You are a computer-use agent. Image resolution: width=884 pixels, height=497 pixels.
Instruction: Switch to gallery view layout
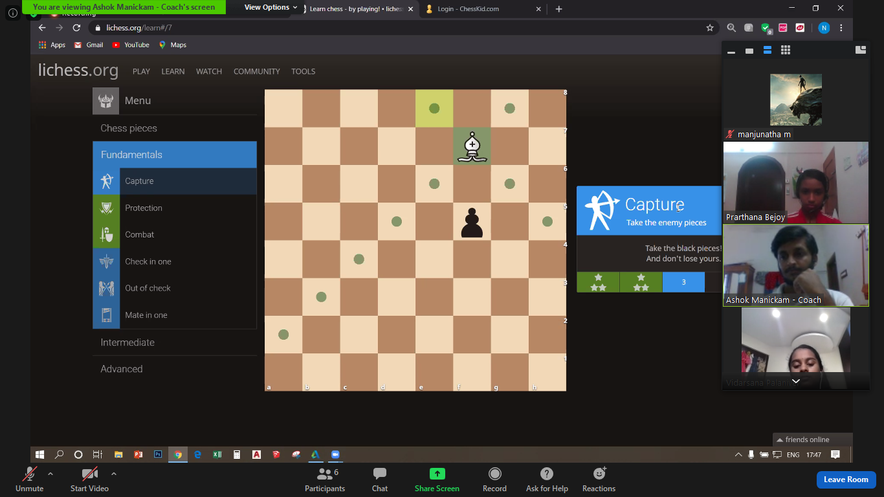(785, 50)
